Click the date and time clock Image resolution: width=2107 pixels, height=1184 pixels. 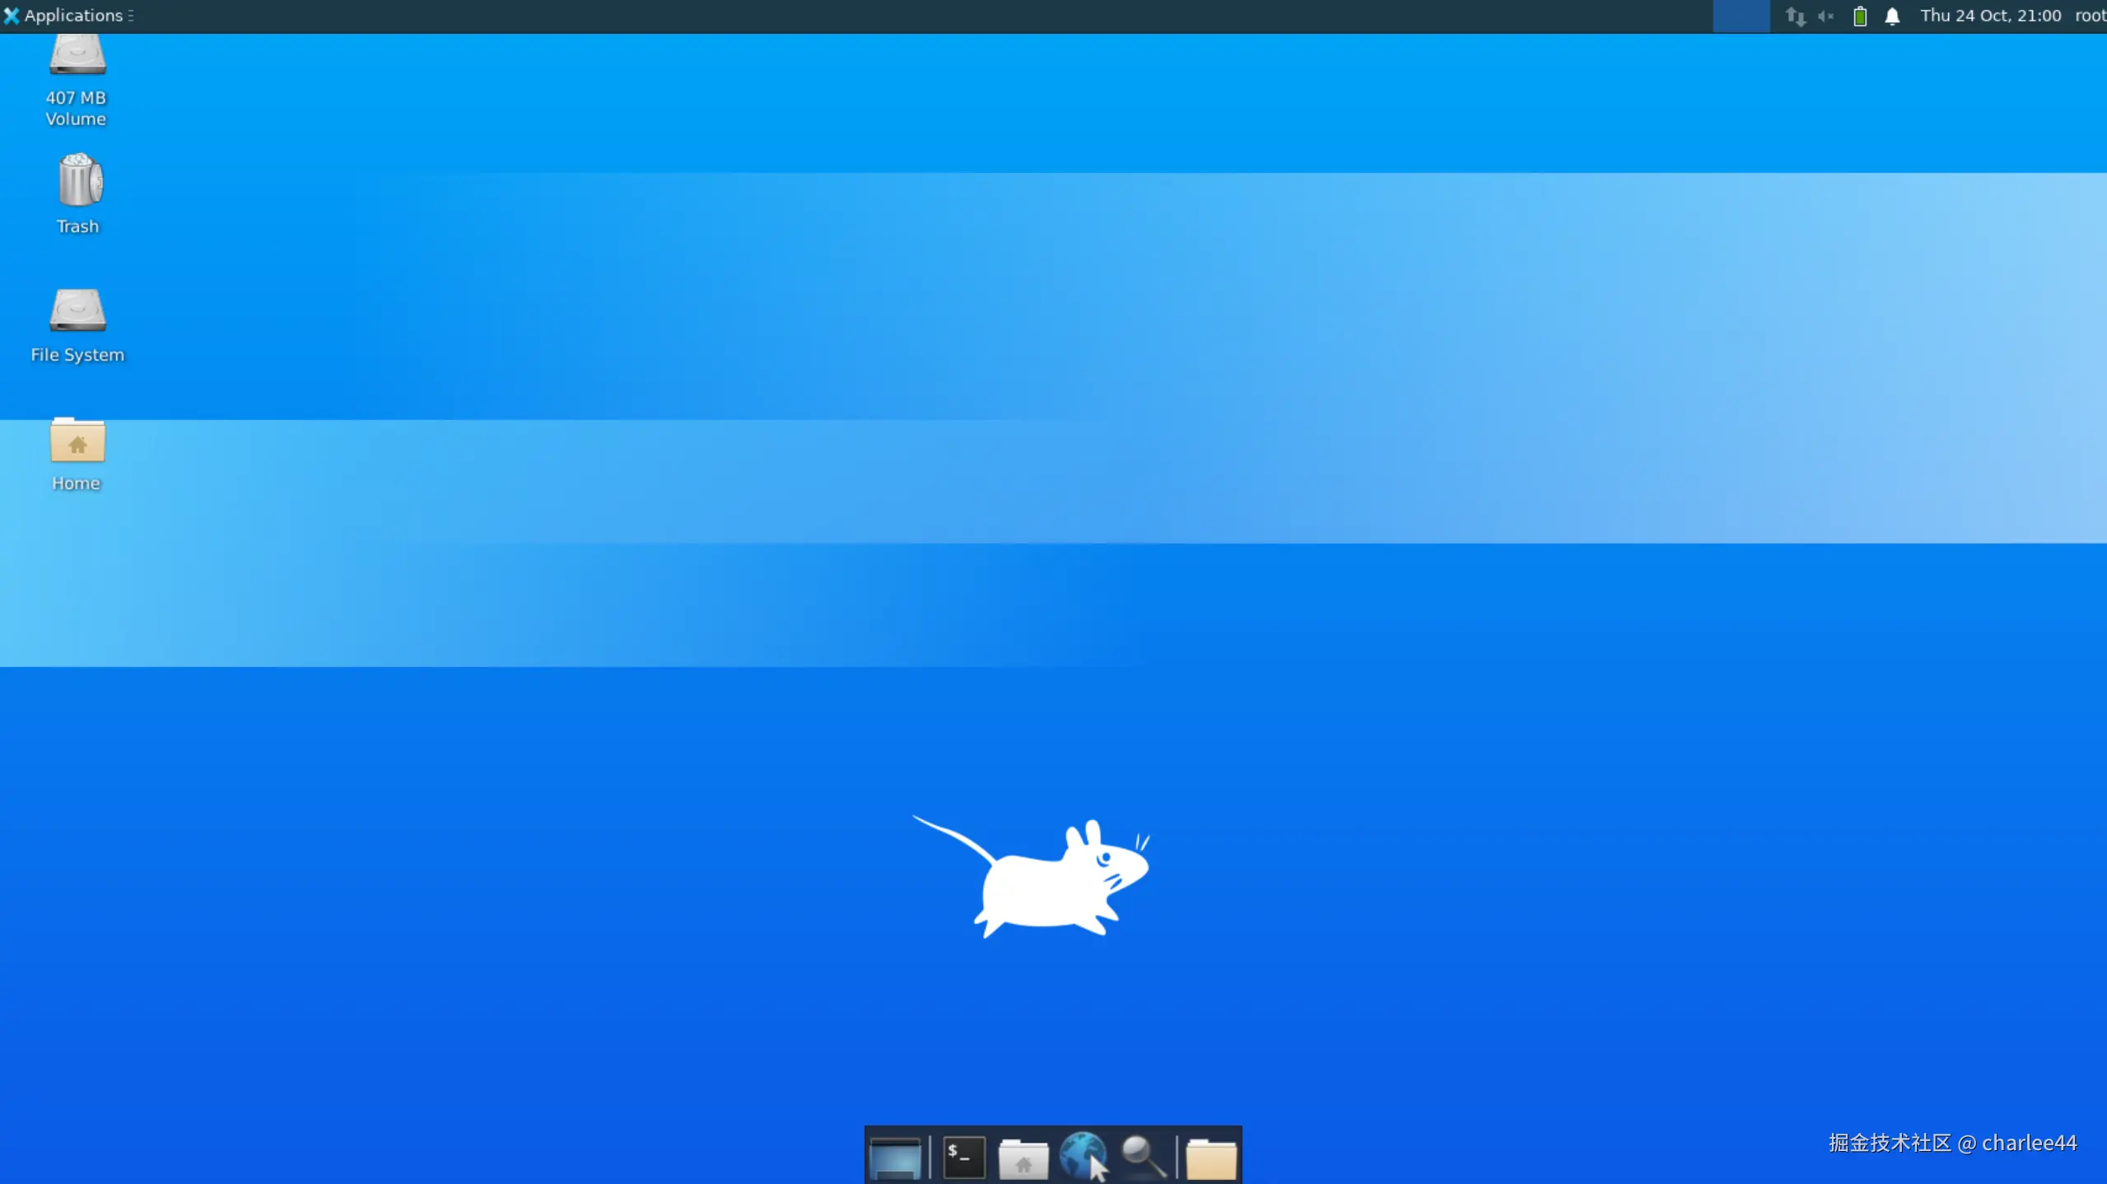[1990, 16]
